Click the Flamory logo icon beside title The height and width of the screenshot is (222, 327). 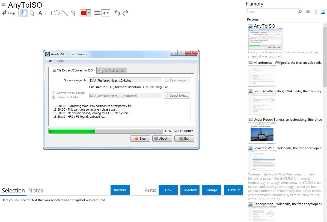tap(3, 5)
